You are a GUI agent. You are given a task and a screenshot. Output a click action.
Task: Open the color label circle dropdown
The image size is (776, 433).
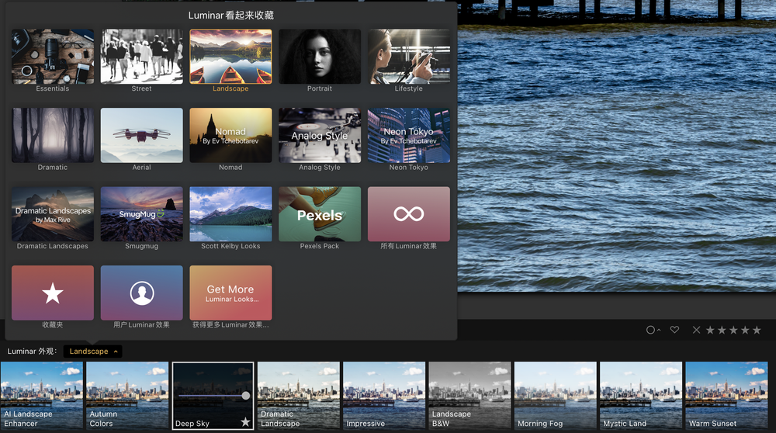point(653,330)
